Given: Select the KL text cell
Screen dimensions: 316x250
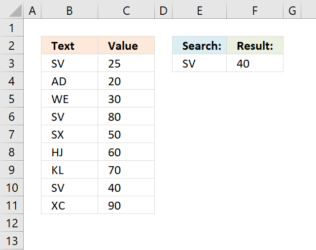Looking at the screenshot, I should [x=70, y=170].
